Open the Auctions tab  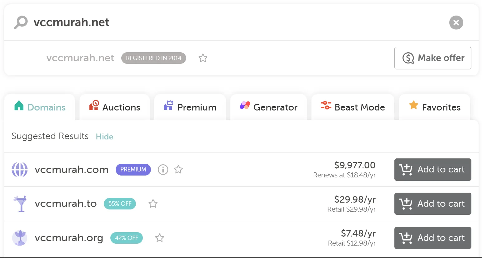pyautogui.click(x=114, y=107)
